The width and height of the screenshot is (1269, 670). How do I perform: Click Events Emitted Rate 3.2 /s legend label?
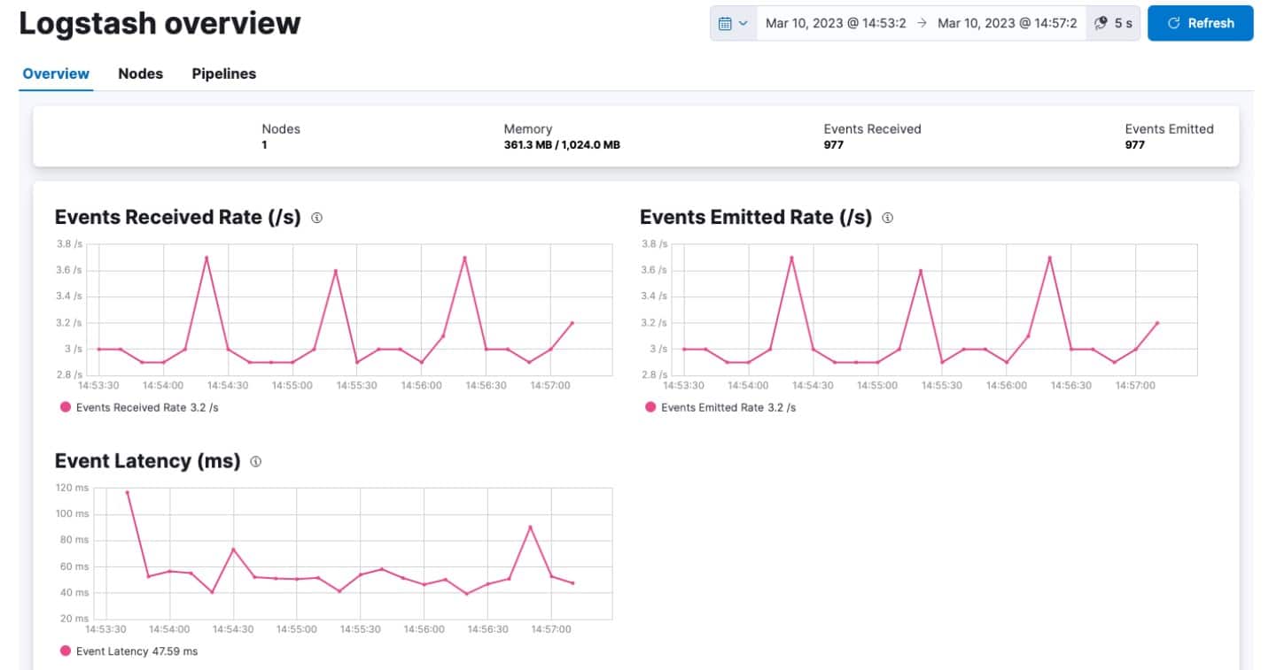click(x=728, y=408)
